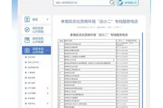
Task: Click the magnifier search icon
Action: click(112, 2)
